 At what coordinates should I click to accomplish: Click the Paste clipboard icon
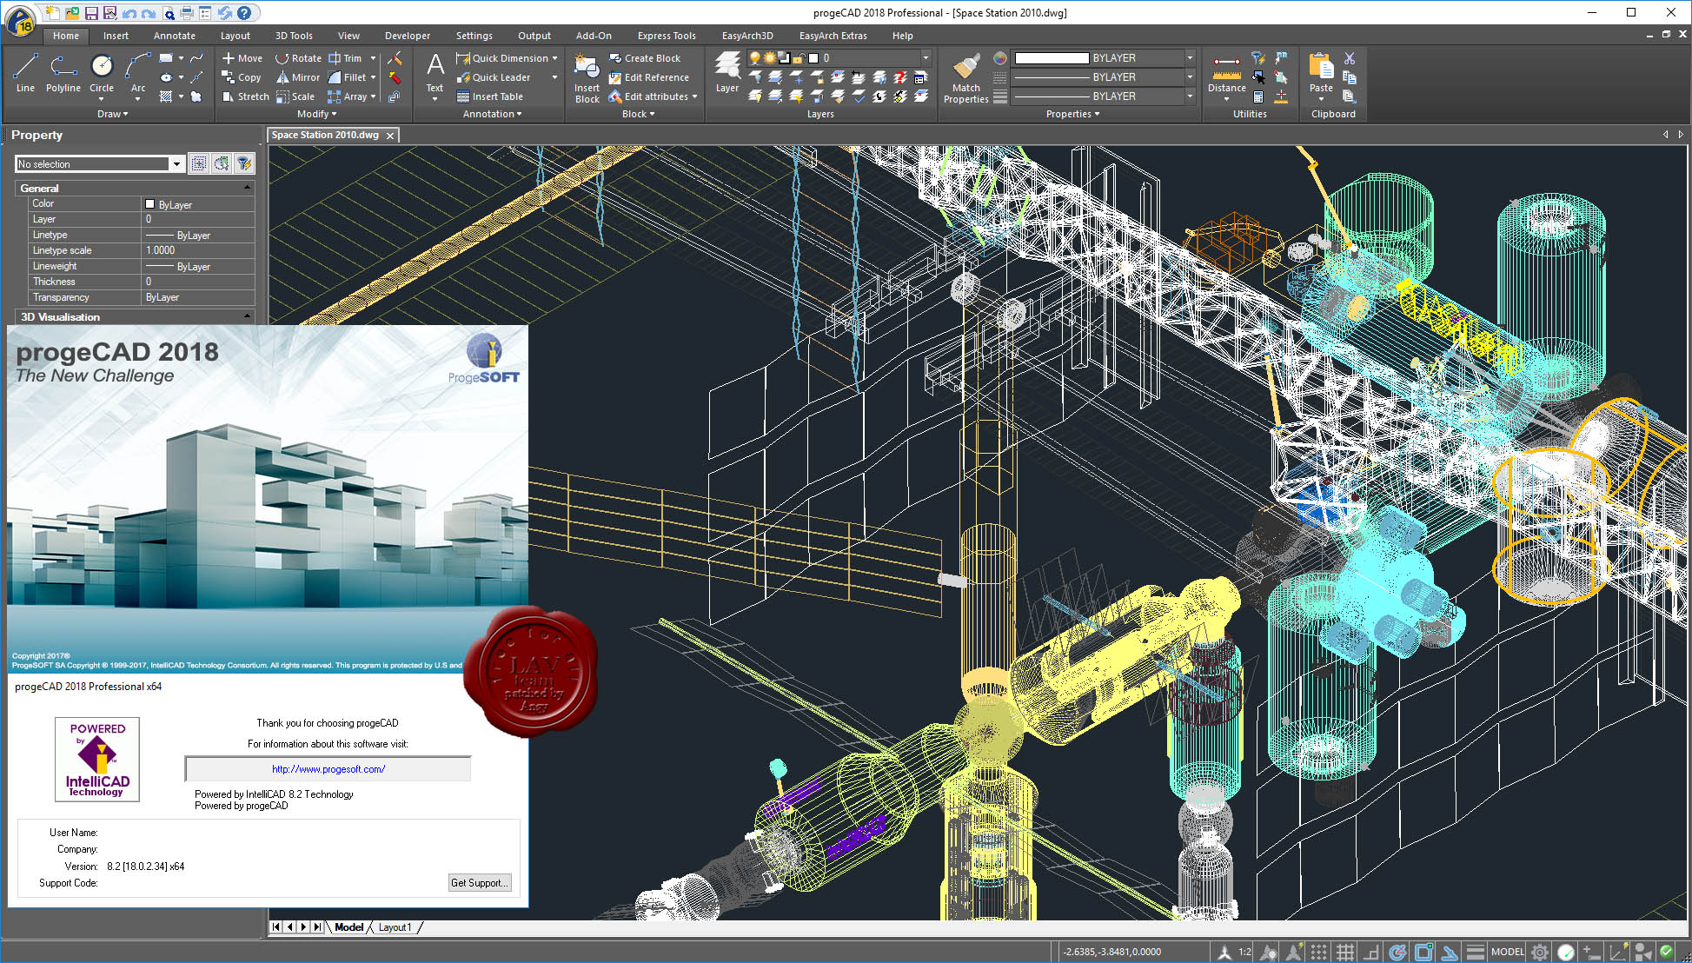point(1321,72)
